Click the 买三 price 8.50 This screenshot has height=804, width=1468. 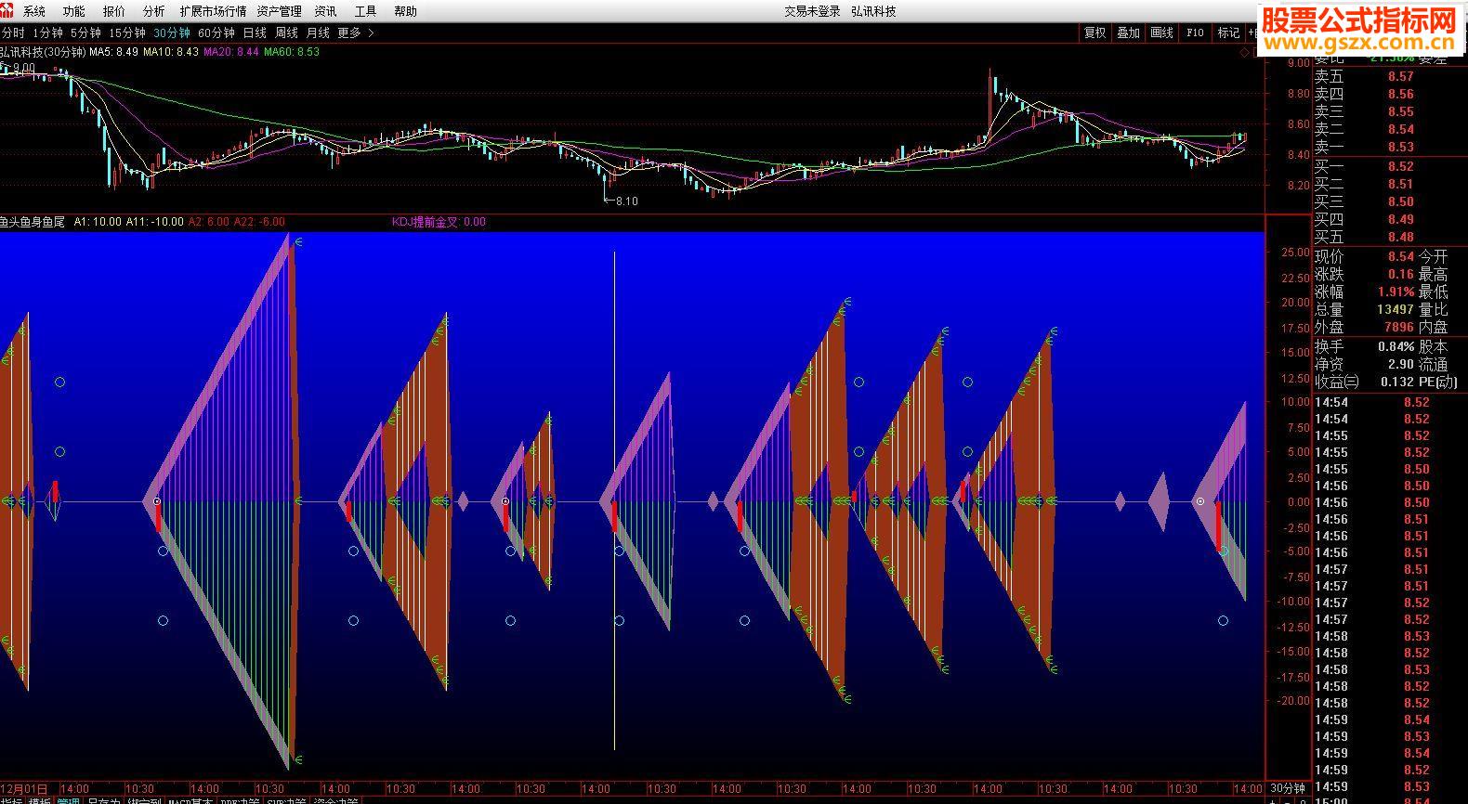point(1401,201)
